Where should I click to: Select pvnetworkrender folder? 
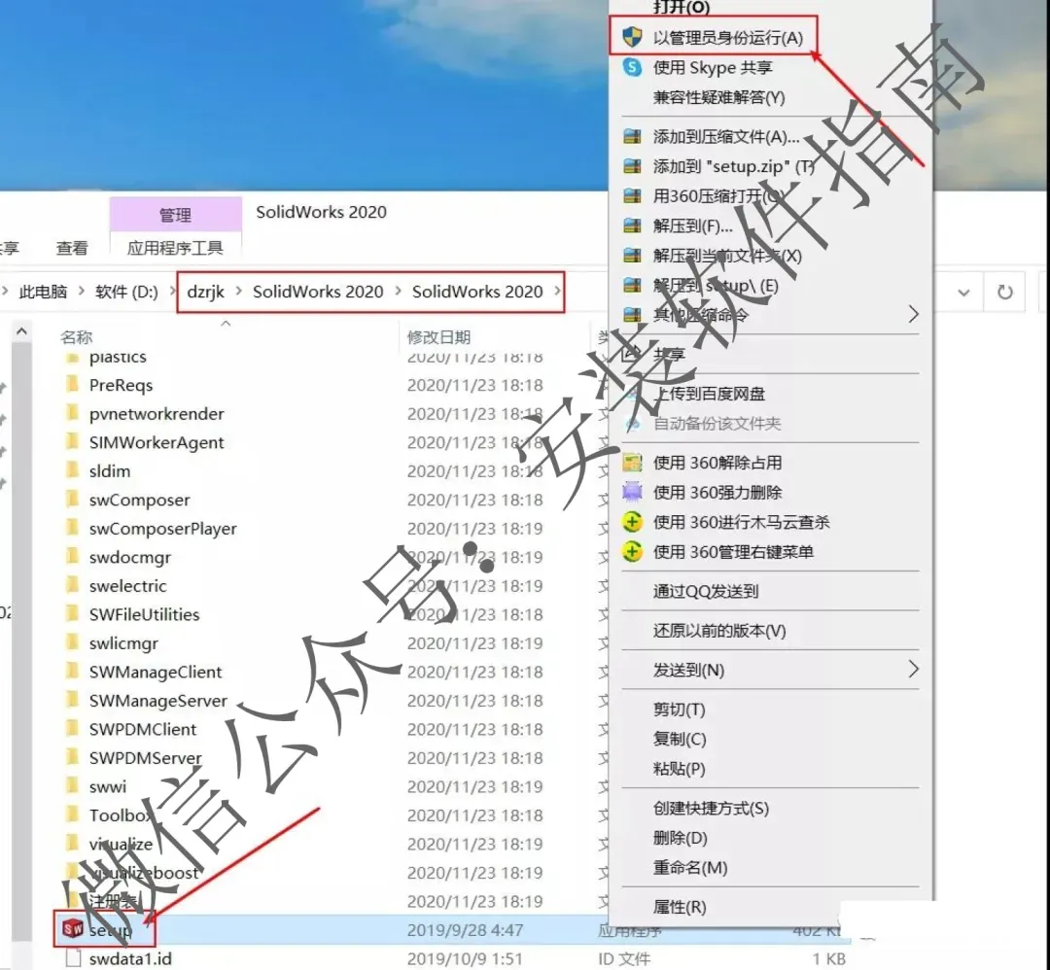tap(156, 414)
